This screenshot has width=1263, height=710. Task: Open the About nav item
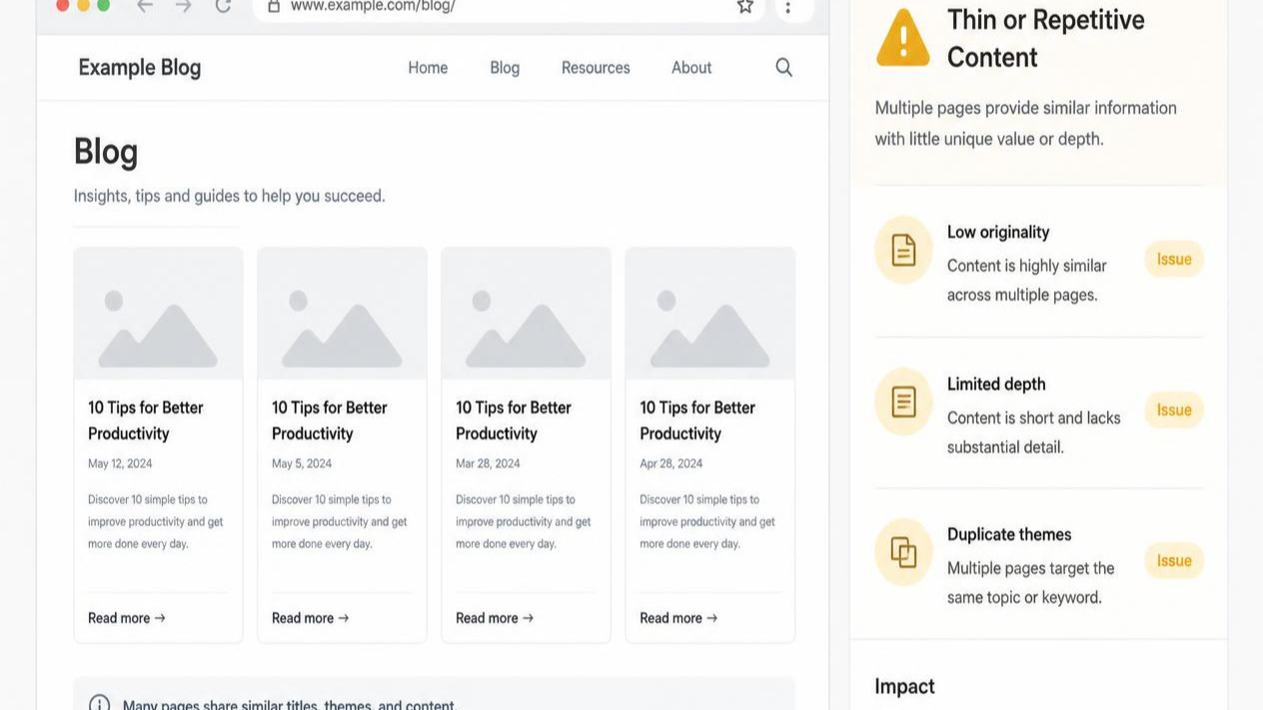pyautogui.click(x=691, y=68)
